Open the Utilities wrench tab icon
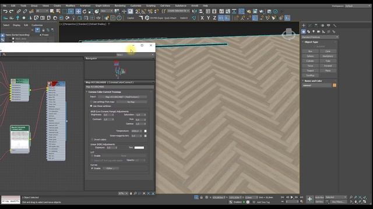Viewport: 373px width, 209px height. click(335, 26)
